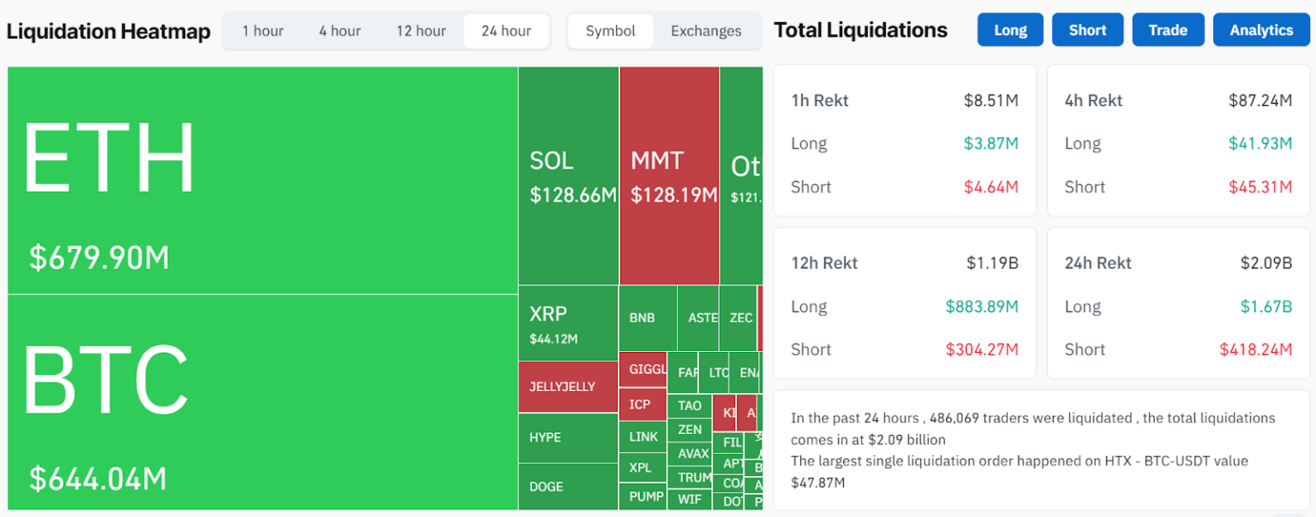Click the HYPE heatmap tile
This screenshot has height=517, width=1316.
click(x=568, y=437)
